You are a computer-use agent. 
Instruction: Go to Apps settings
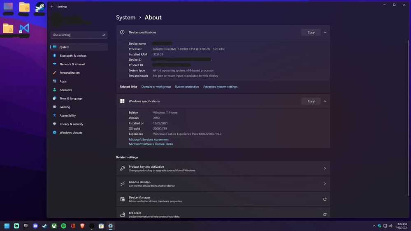pos(79,81)
